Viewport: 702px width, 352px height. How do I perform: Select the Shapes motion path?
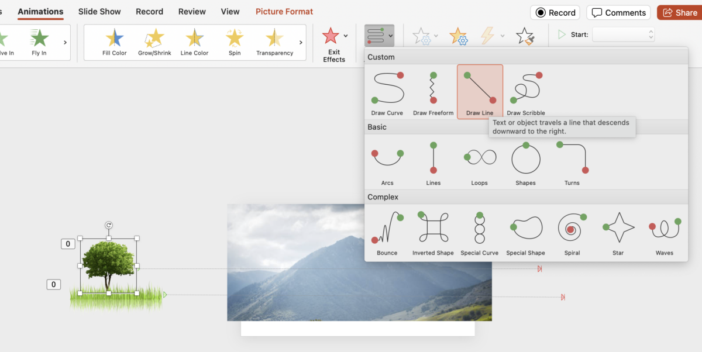pos(525,163)
